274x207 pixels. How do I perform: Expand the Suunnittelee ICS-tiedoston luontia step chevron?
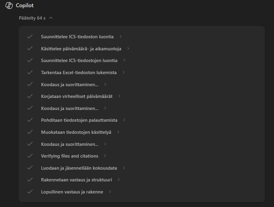(x=121, y=36)
